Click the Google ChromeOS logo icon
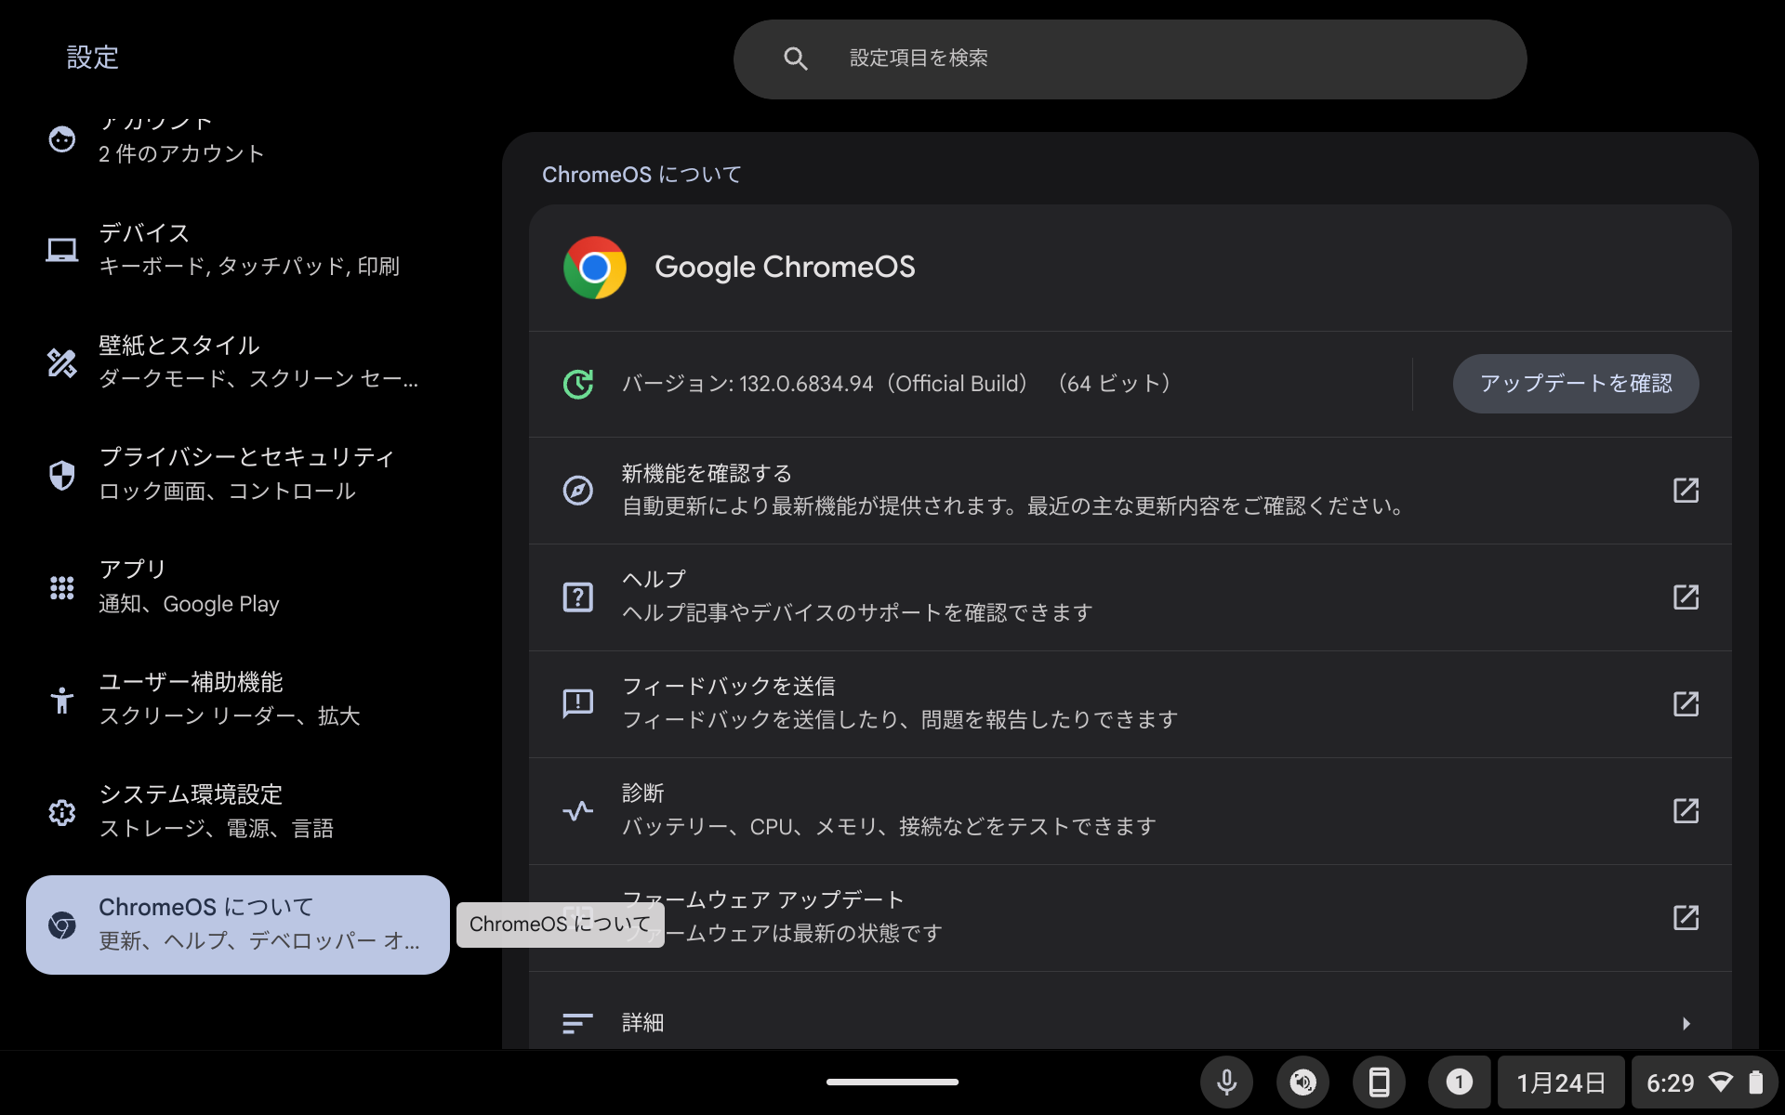The height and width of the screenshot is (1115, 1785). (595, 268)
